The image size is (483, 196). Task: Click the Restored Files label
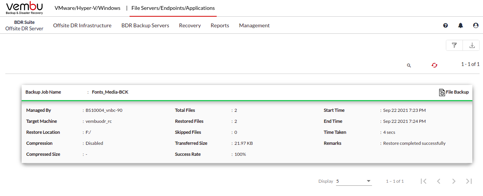189,121
